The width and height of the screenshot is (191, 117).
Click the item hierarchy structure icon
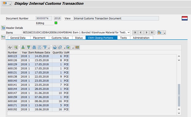(159, 33)
